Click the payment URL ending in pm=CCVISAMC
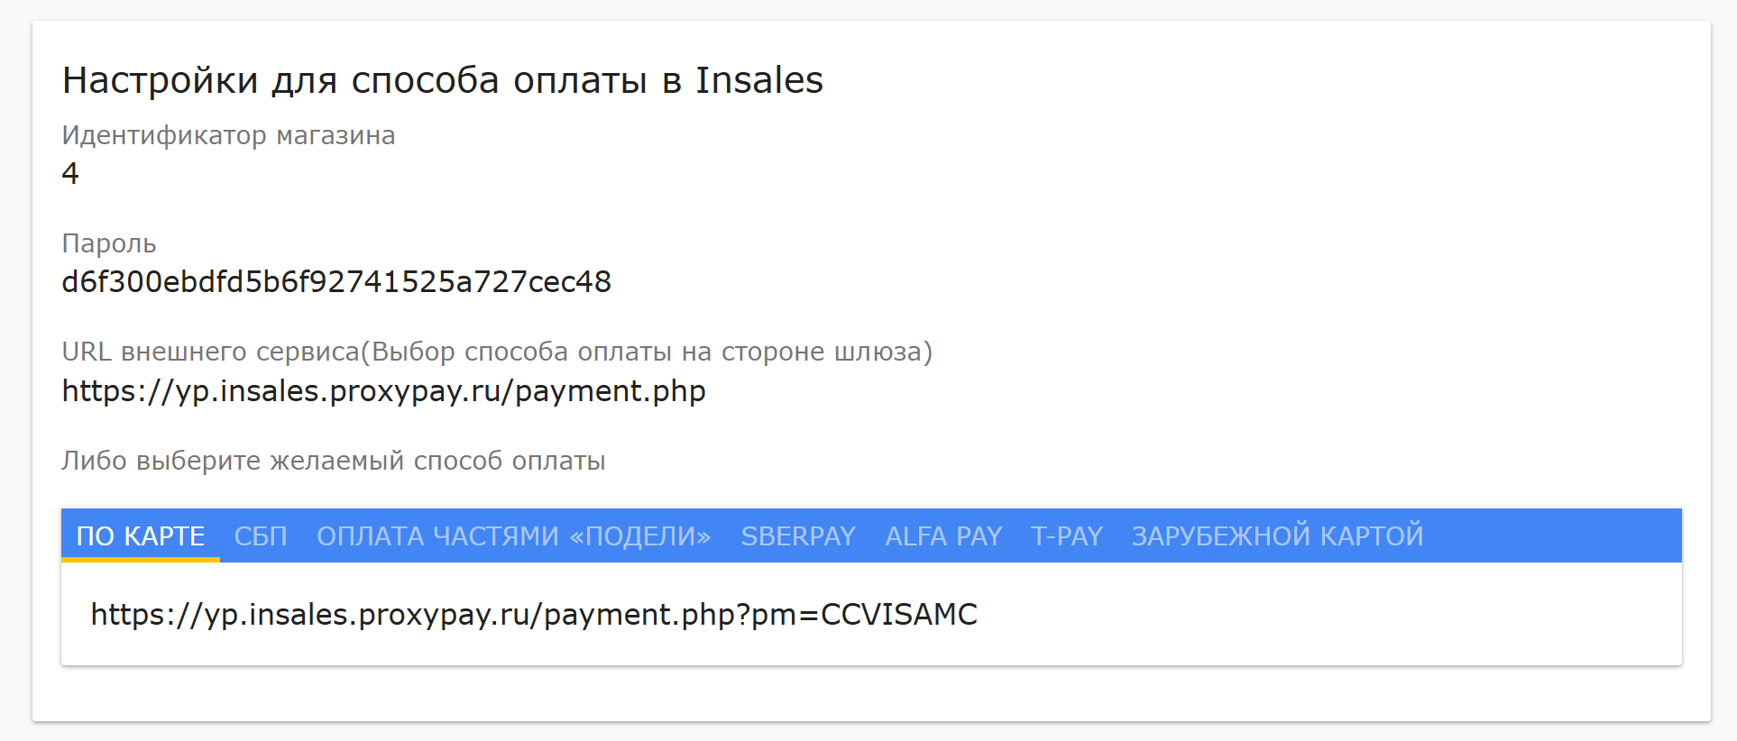Viewport: 1737px width, 741px height. click(534, 615)
